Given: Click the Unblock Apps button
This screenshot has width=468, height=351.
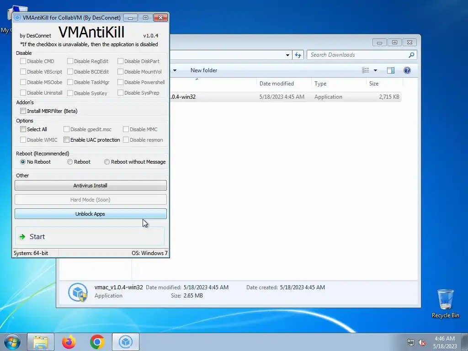Looking at the screenshot, I should [x=90, y=214].
